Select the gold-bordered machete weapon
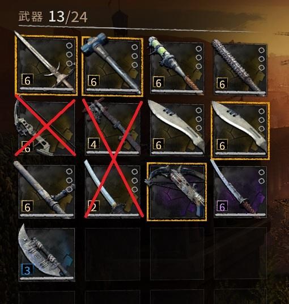The image size is (289, 304). [x=240, y=130]
